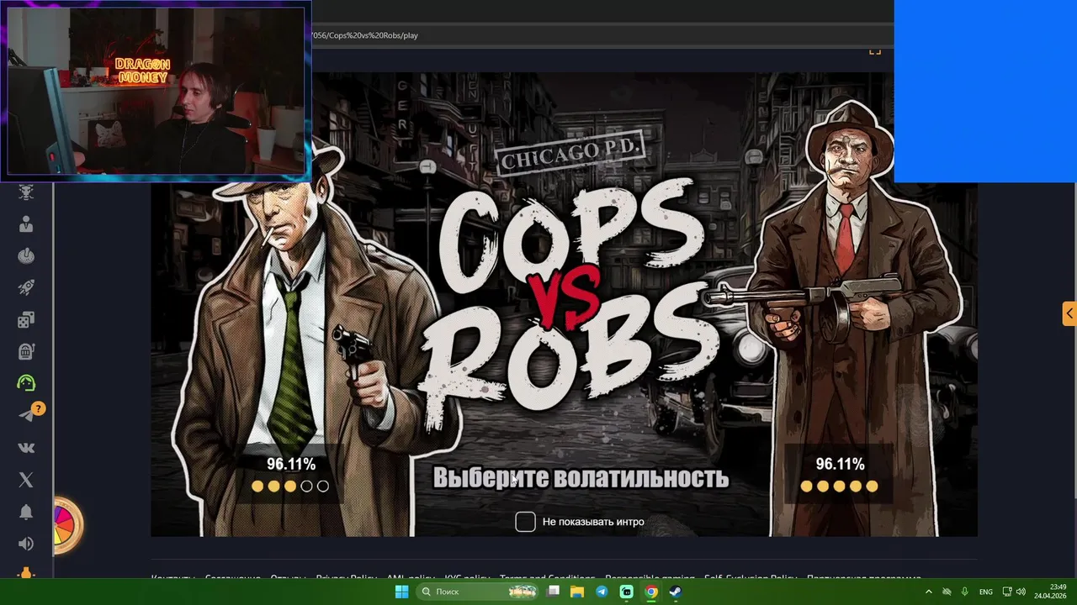Open the dice games sidebar icon
1077x605 pixels.
tap(26, 320)
